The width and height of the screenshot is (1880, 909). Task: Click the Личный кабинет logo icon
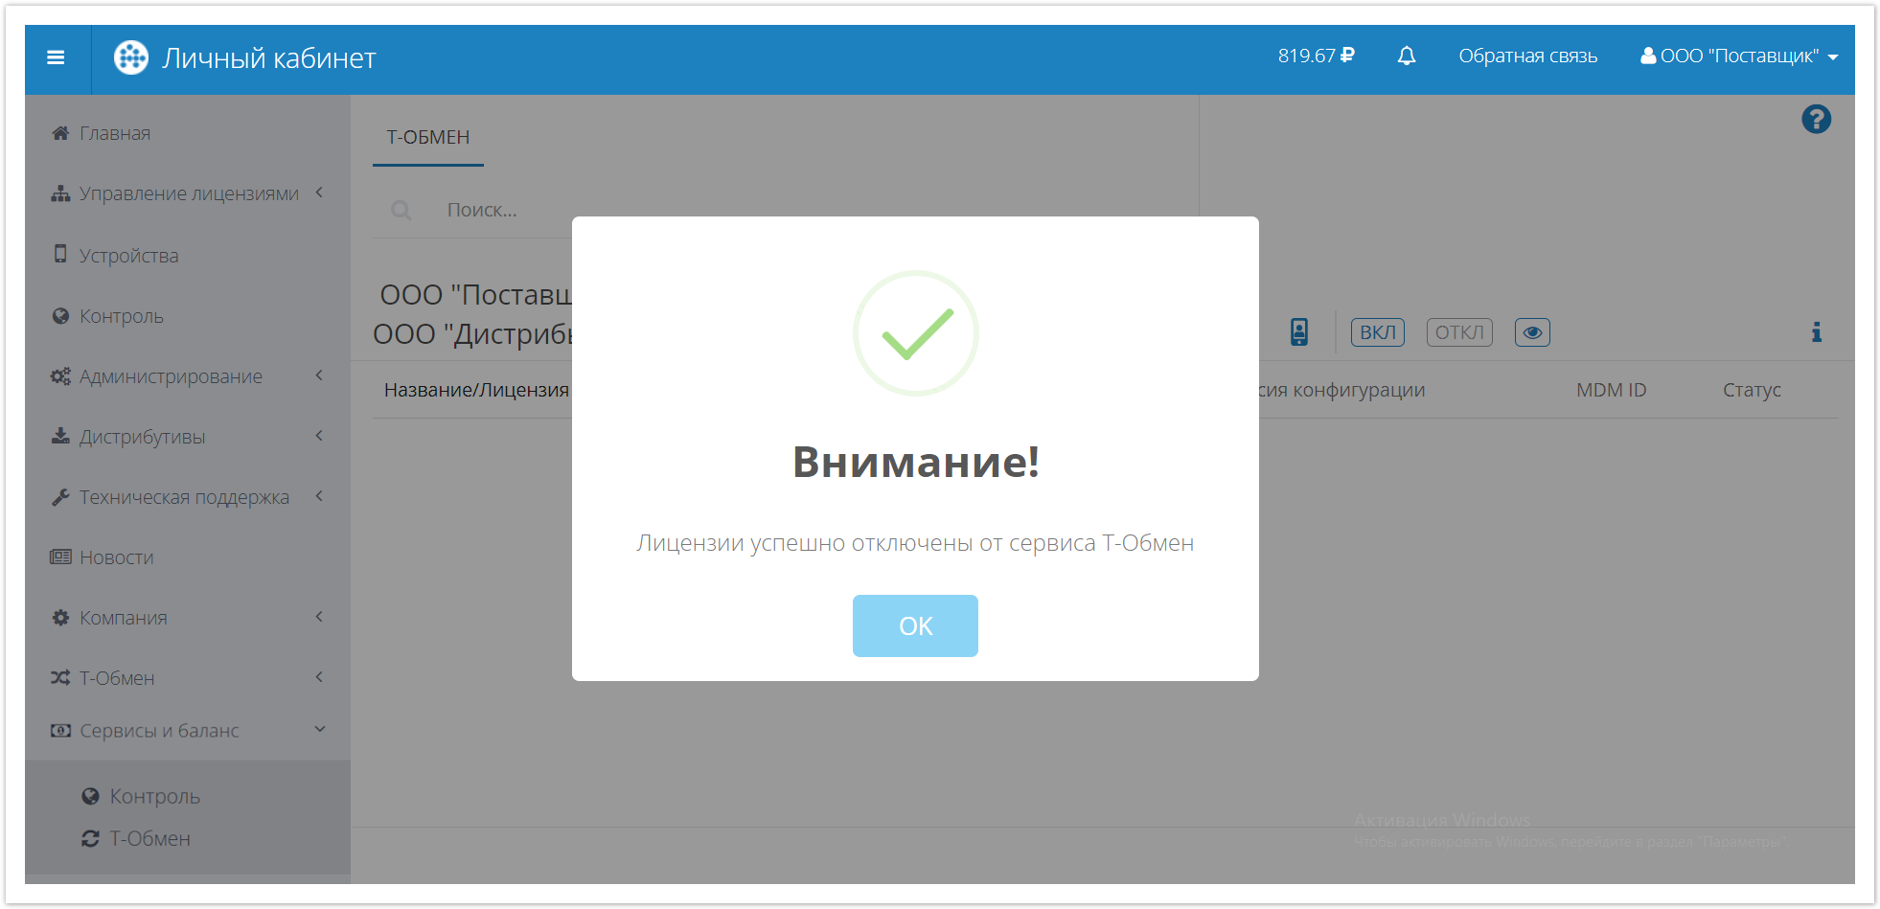click(x=131, y=58)
